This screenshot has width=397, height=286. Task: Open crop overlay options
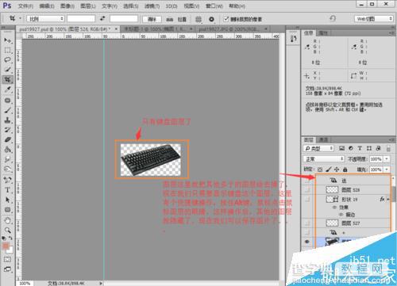click(198, 19)
